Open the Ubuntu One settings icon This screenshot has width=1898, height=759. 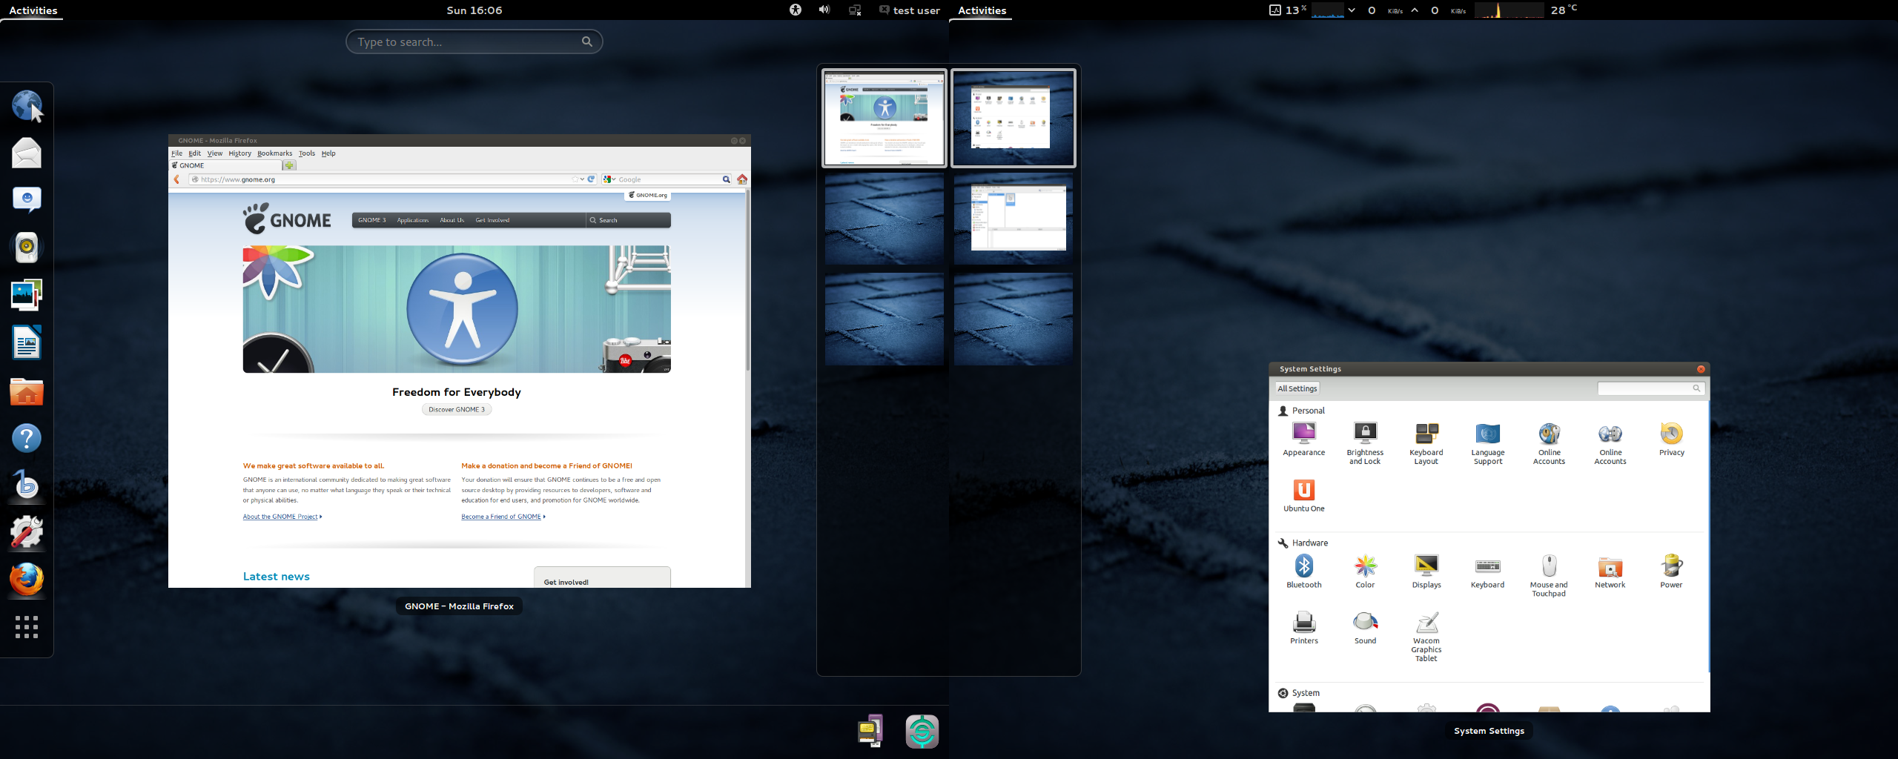coord(1303,491)
